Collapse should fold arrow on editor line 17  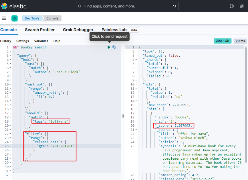pyautogui.click(x=10, y=113)
